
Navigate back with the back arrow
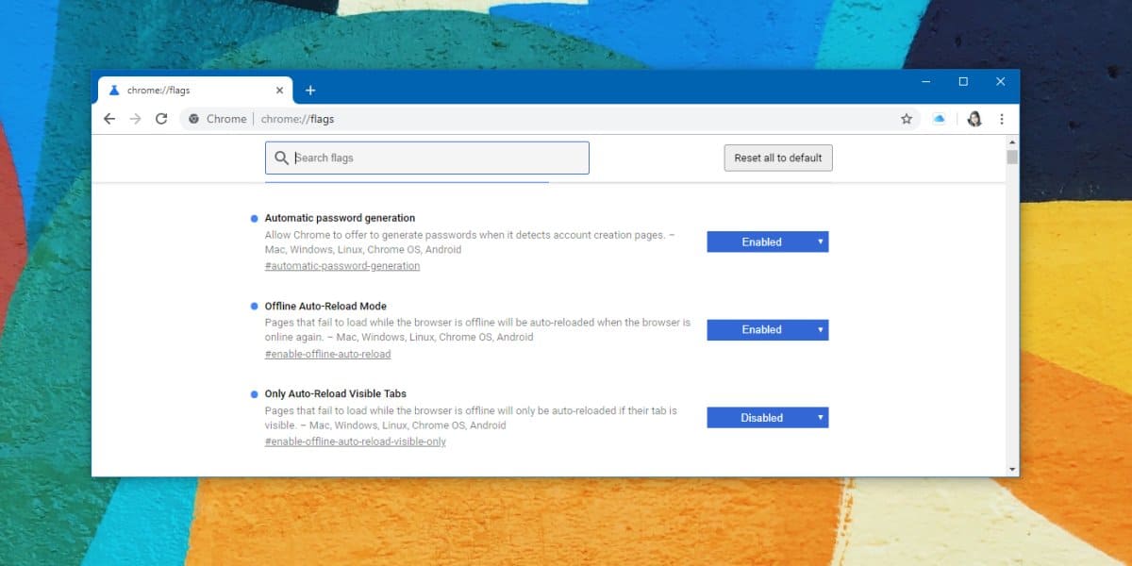pyautogui.click(x=108, y=119)
